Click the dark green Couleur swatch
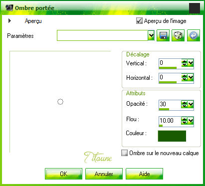Viewport: 205px width, 186px height. [x=172, y=136]
